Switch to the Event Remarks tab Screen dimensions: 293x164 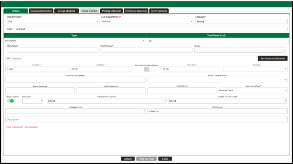click(159, 11)
